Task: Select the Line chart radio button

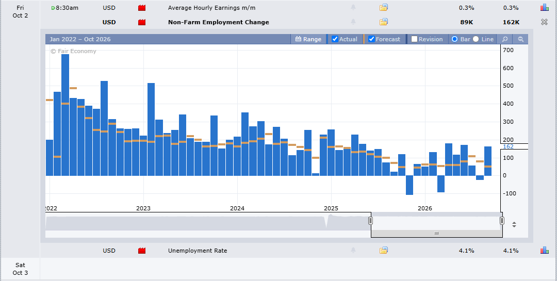Action: (476, 39)
